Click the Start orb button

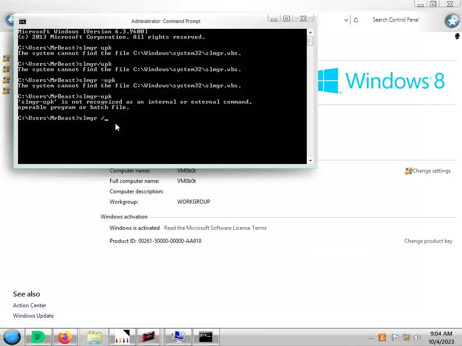12,337
